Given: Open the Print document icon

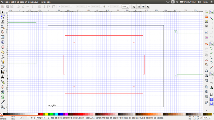Looking at the screenshot, I should tap(206, 26).
